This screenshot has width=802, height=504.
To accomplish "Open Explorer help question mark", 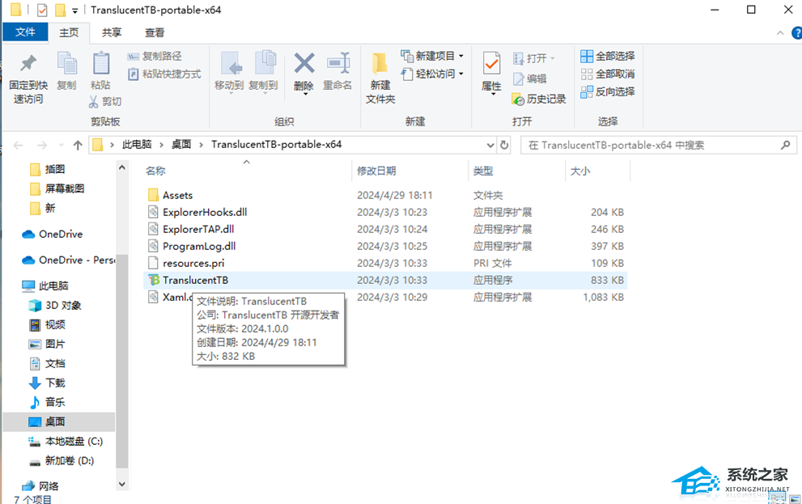I will [797, 32].
